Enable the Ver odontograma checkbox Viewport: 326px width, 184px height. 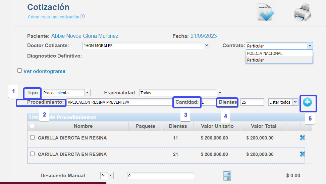20,71
